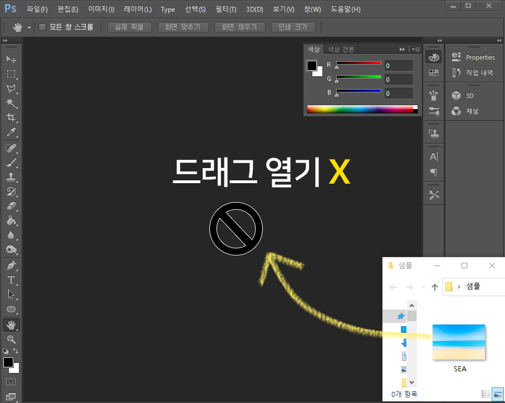
Task: Select the Clone Stamp tool
Action: point(11,177)
